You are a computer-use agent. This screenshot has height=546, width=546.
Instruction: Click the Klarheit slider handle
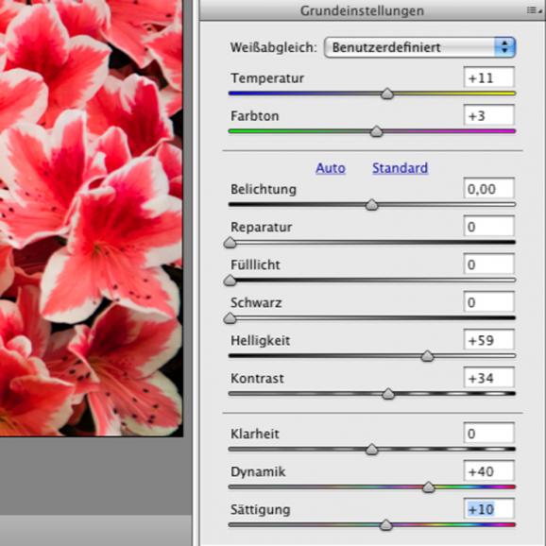(x=371, y=450)
